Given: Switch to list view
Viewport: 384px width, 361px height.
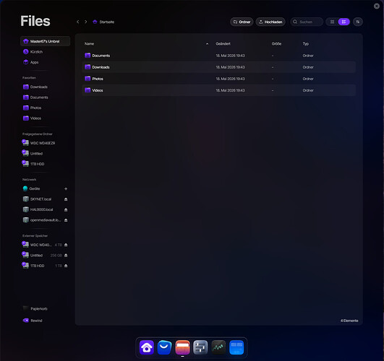Looking at the screenshot, I should click(x=344, y=22).
